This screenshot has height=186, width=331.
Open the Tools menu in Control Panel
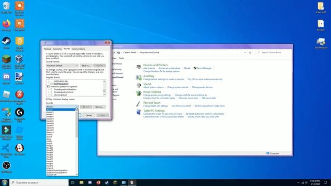pos(122,58)
